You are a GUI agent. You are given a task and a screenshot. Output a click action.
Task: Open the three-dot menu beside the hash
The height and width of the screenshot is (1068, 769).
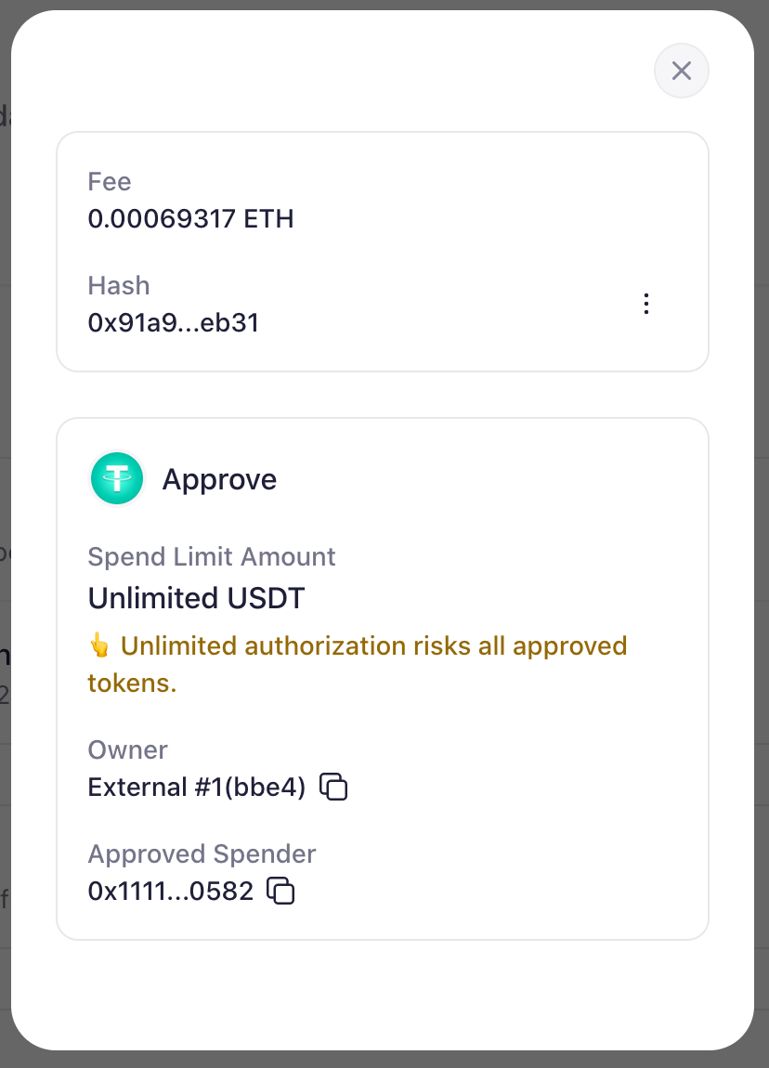point(646,305)
